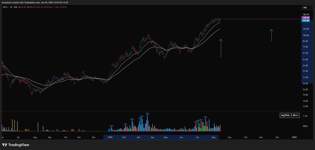Viewport: 315px width, 150px height.
Task: Click 100.00 on the price axis
Action: [x=306, y=35]
